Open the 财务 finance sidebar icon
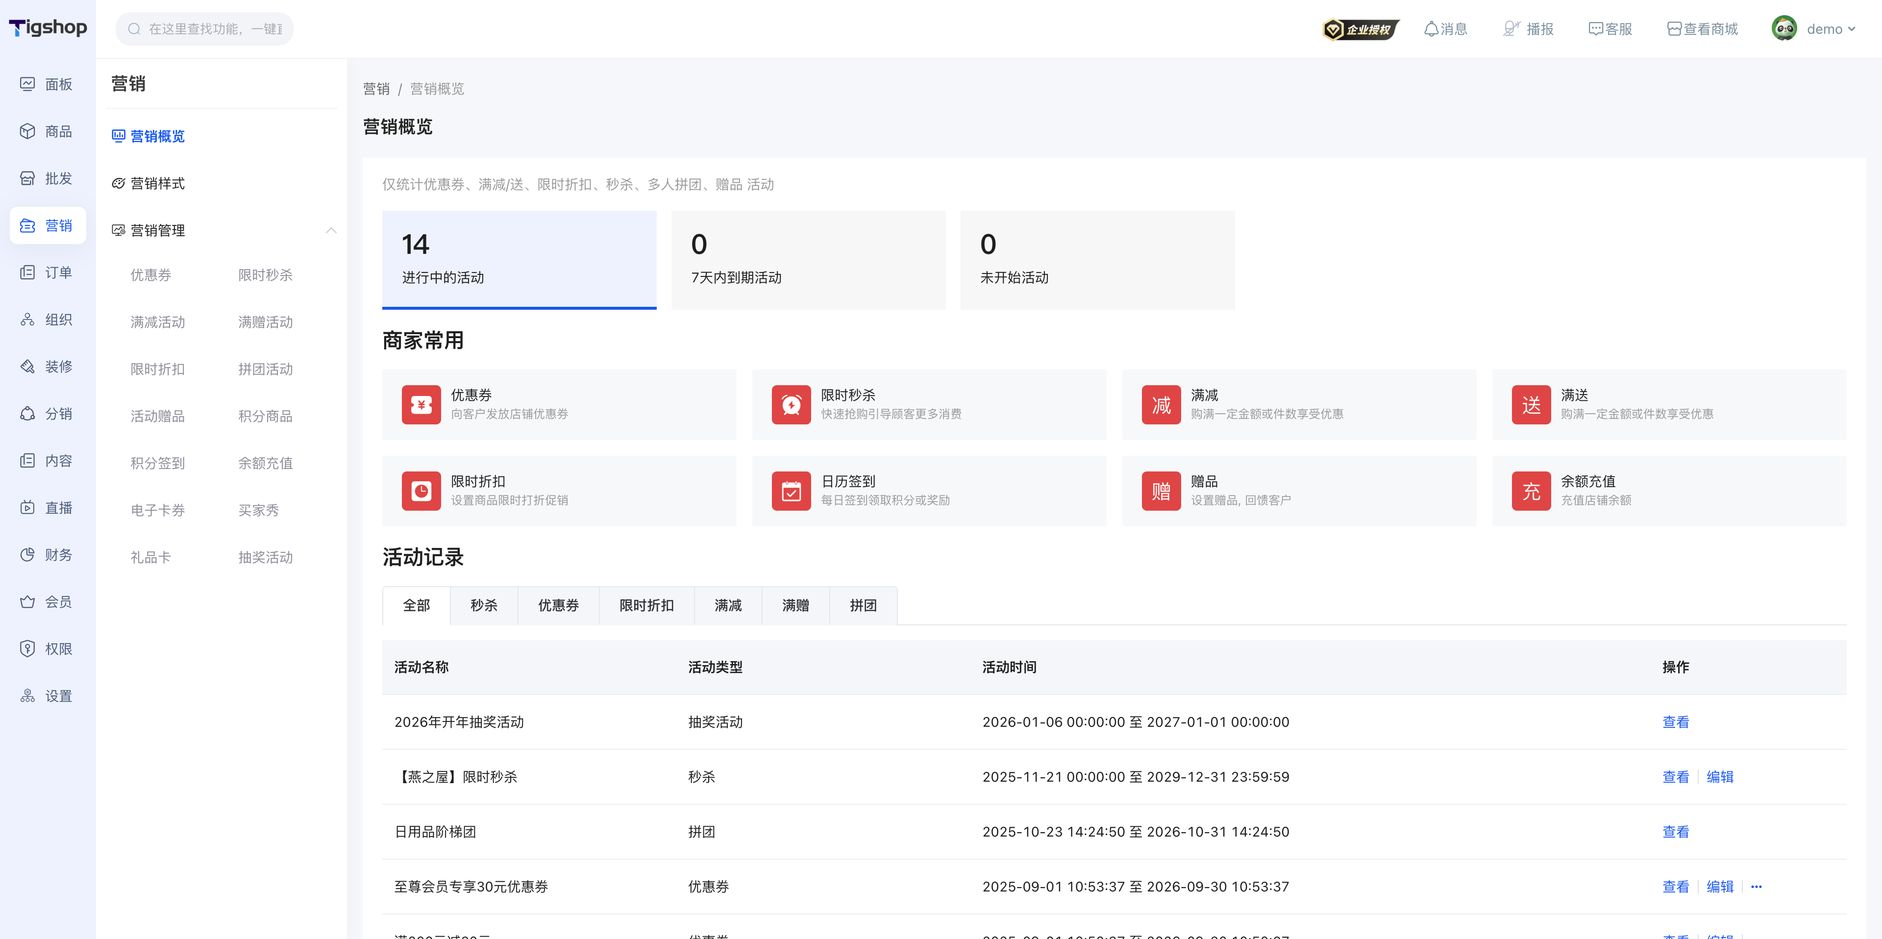Screen dimensions: 1882x939 coord(27,555)
